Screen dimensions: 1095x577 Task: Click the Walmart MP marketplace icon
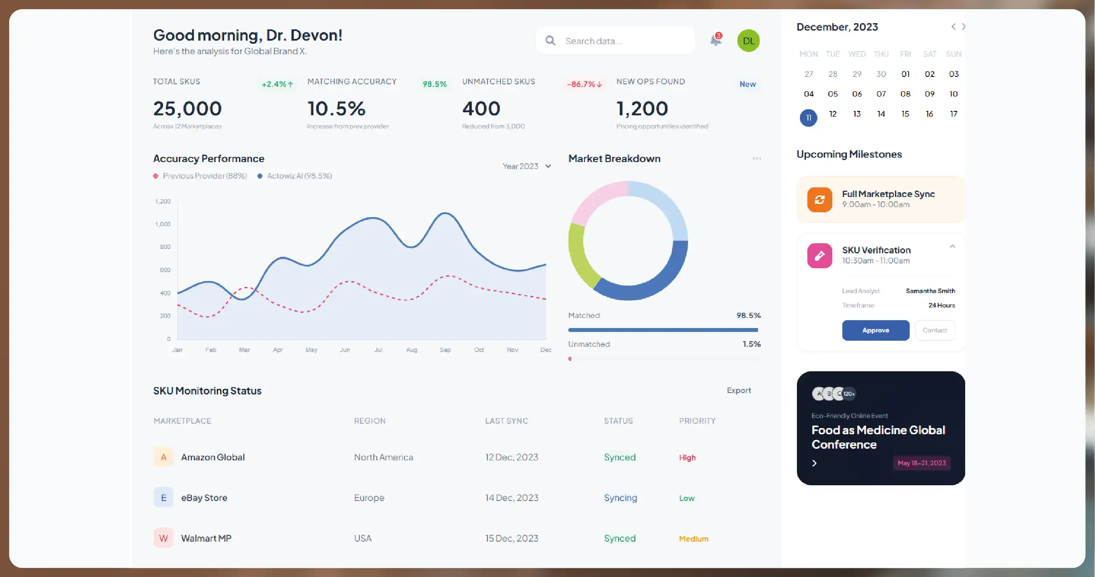click(x=163, y=538)
